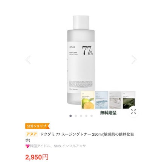Click the 無料贈呈 free gift label
162x162 pixels.
(x=109, y=113)
